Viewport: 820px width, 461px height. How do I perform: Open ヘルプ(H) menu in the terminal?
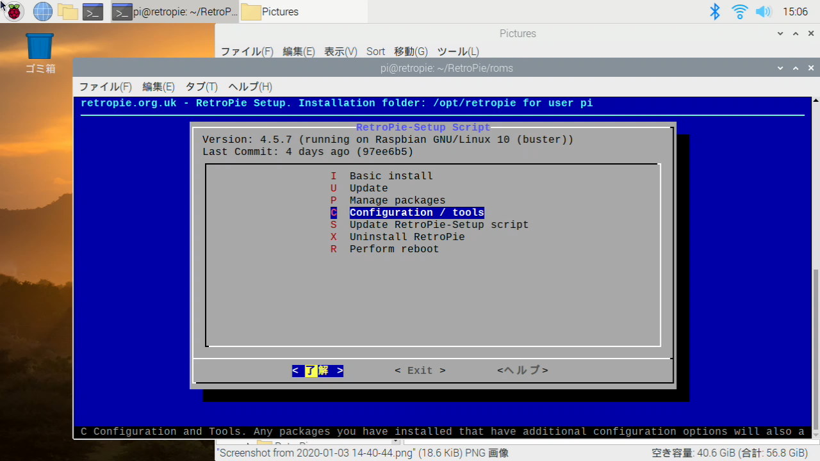[x=250, y=86]
